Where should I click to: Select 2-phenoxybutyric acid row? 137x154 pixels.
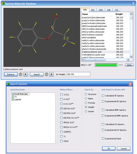[105, 52]
